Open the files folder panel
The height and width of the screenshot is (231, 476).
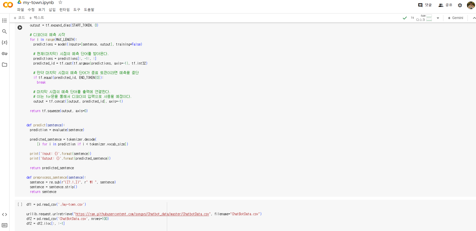click(5, 65)
